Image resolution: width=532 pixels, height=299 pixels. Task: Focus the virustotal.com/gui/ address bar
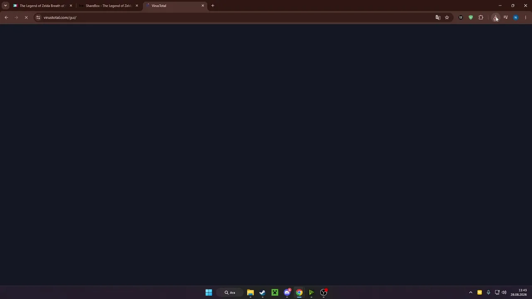point(235,17)
